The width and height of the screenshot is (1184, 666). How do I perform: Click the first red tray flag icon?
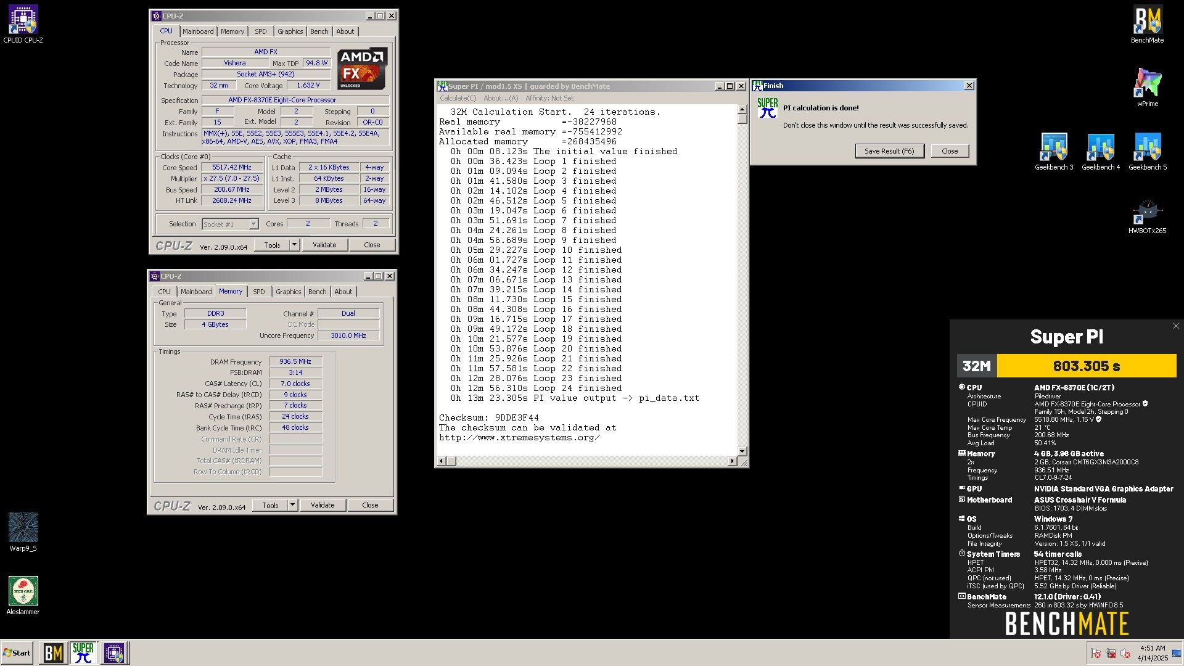(x=1096, y=654)
